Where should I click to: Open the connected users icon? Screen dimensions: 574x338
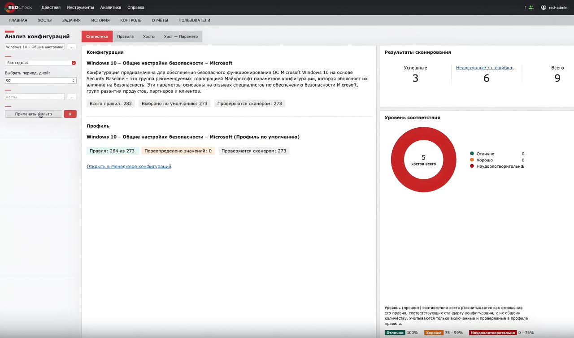[x=531, y=8]
